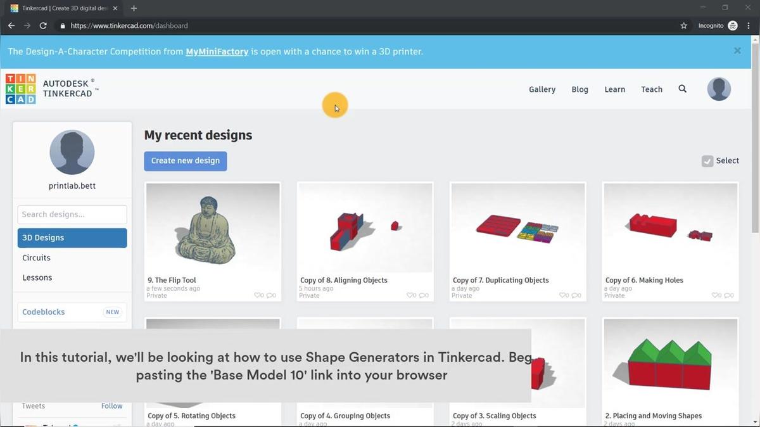The width and height of the screenshot is (760, 427).
Task: Open Copy of 8. Aligning Objects thumbnail
Action: [365, 228]
